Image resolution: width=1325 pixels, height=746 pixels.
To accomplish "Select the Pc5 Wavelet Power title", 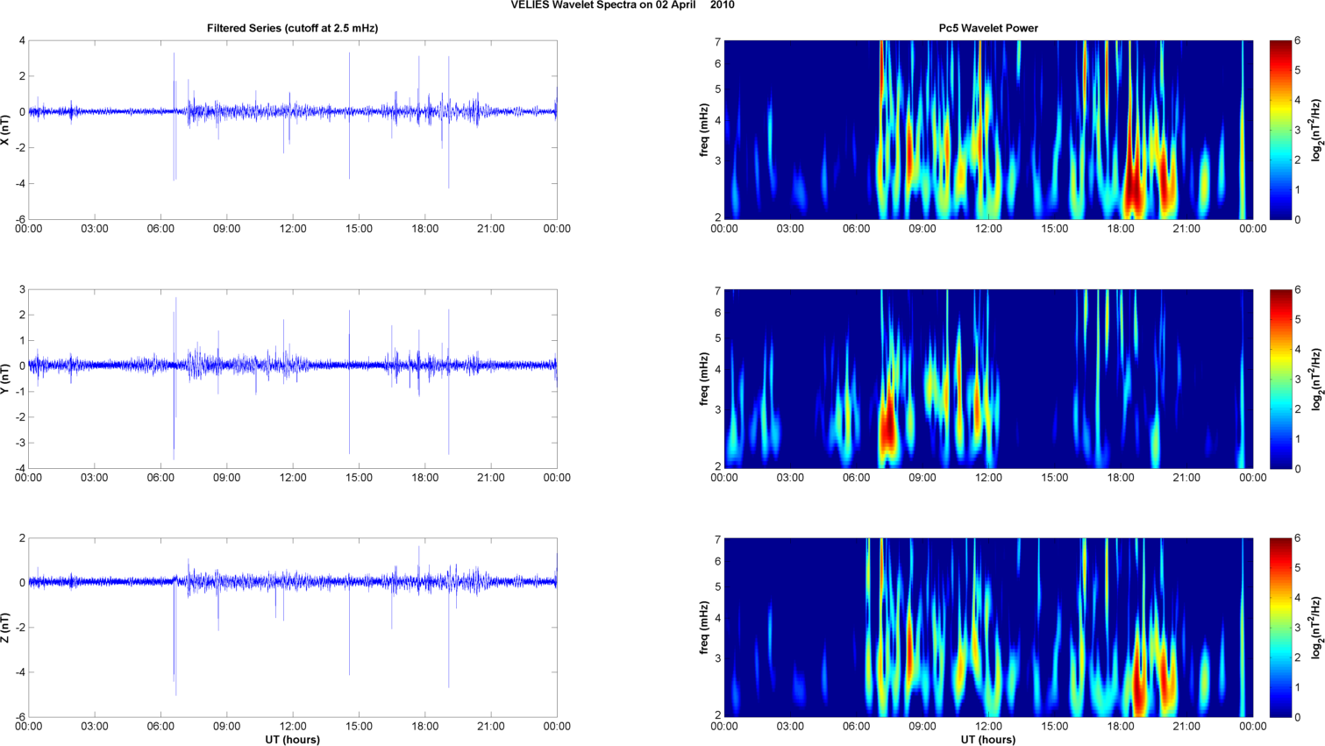I will pyautogui.click(x=988, y=28).
